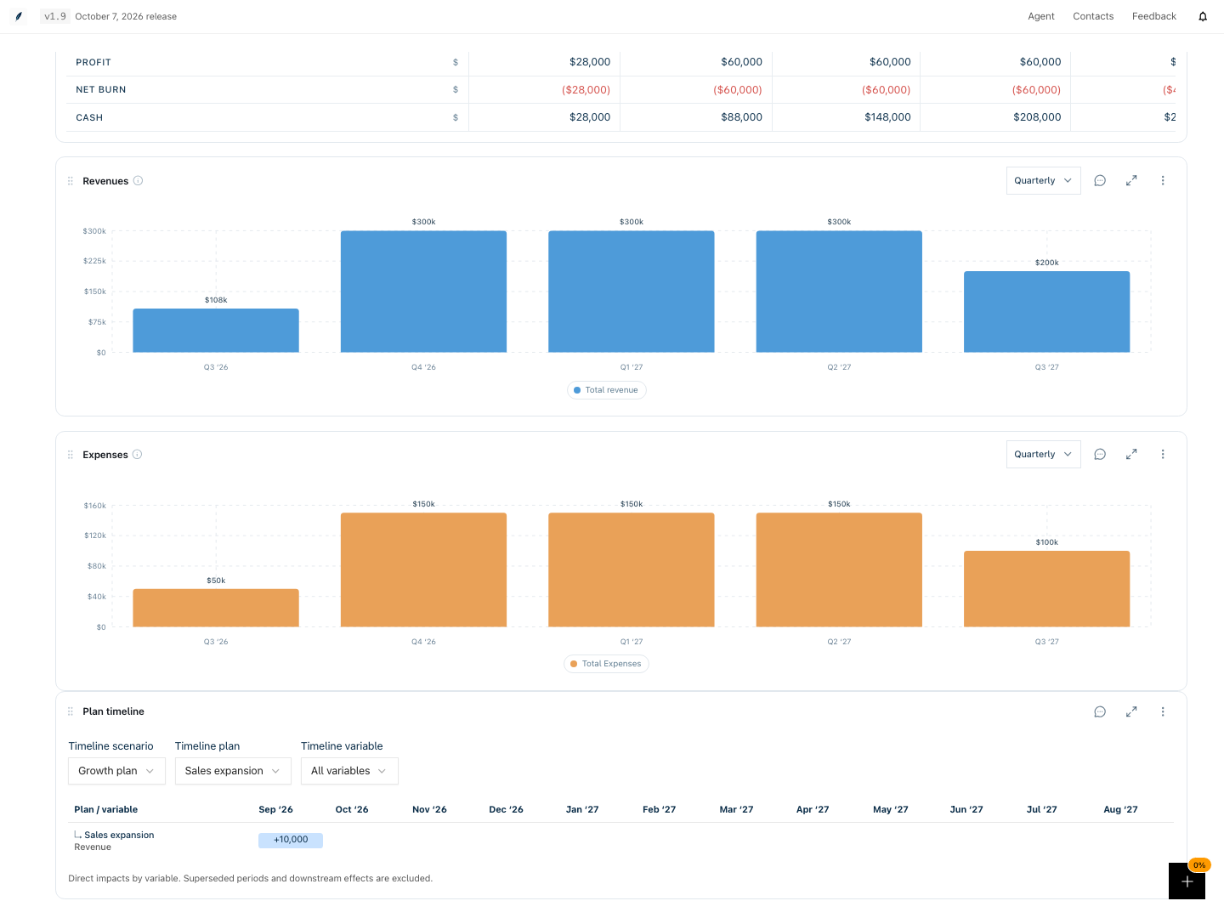This screenshot has width=1224, height=918.
Task: Click the black plus add button
Action: (x=1187, y=881)
